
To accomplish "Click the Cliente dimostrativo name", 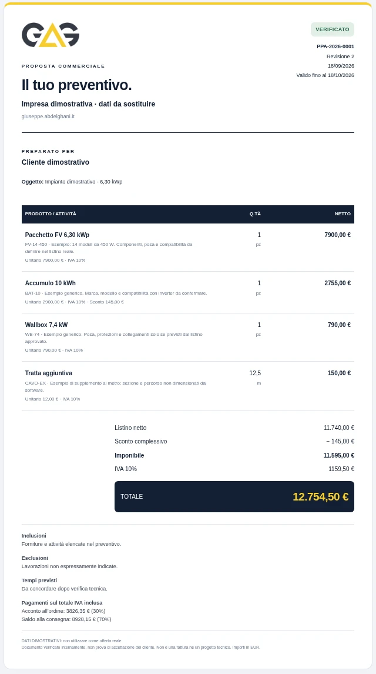I will [x=55, y=162].
